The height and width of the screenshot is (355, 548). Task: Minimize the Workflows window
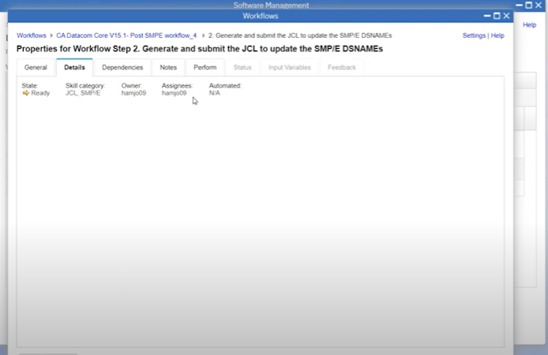point(487,16)
